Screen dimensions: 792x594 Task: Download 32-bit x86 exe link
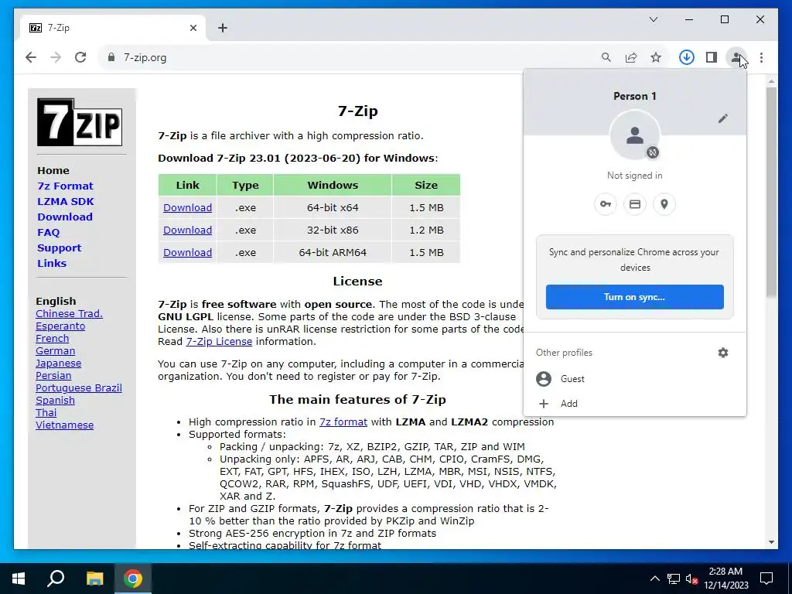(x=187, y=230)
